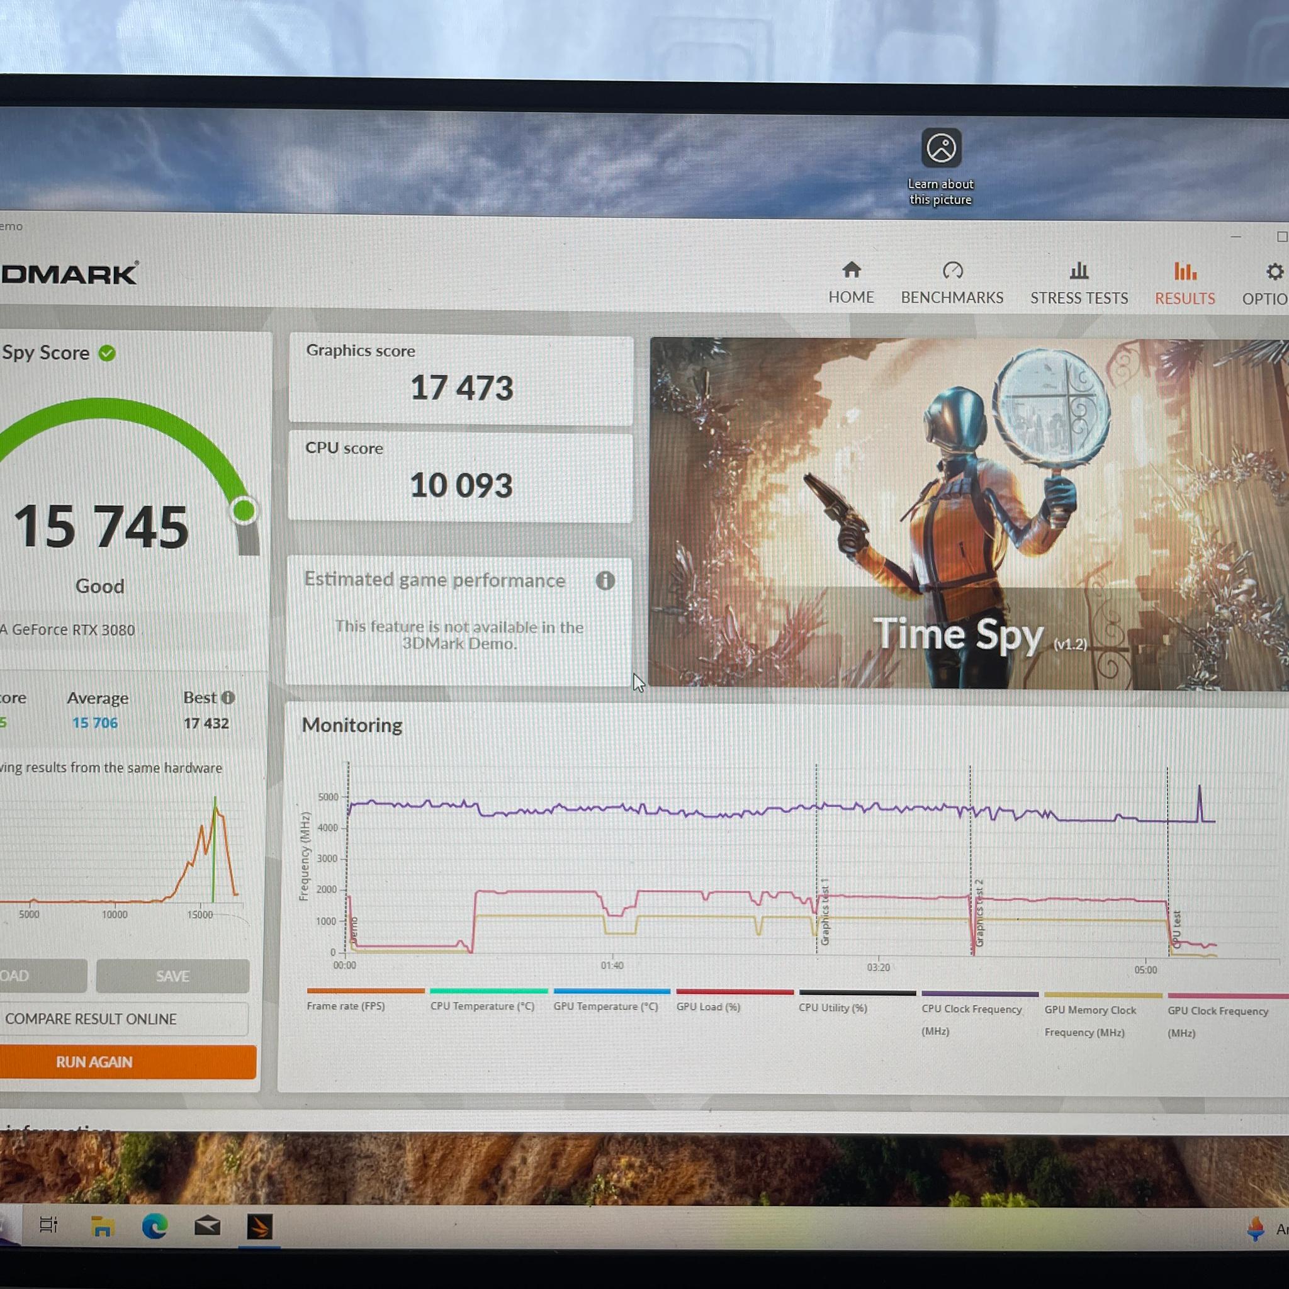Open the HOME tab in 3DMark
The height and width of the screenshot is (1289, 1289).
(851, 283)
